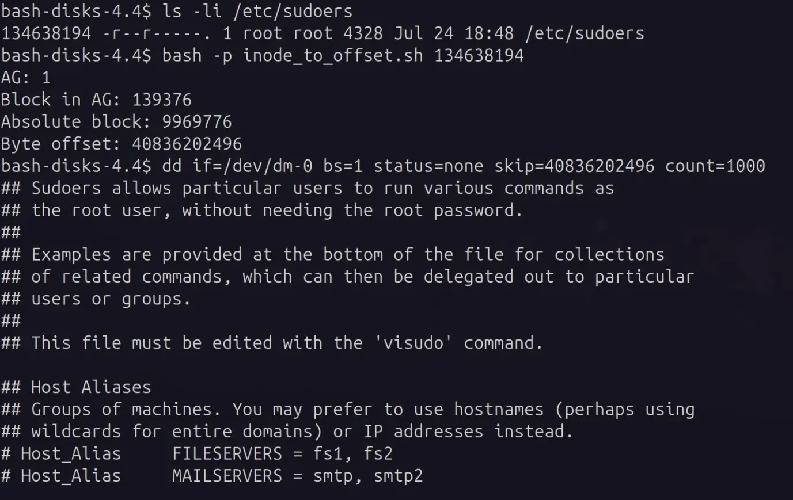Click the file size 4328
Image resolution: width=793 pixels, height=500 pixels.
pos(363,33)
